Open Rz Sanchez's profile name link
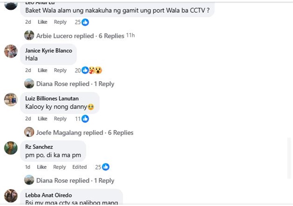This screenshot has width=293, height=206. pyautogui.click(x=39, y=147)
